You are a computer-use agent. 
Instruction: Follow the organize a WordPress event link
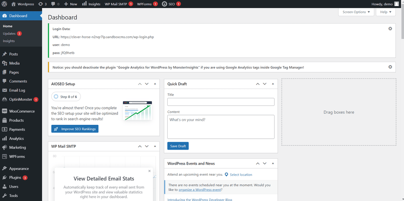[200, 190]
